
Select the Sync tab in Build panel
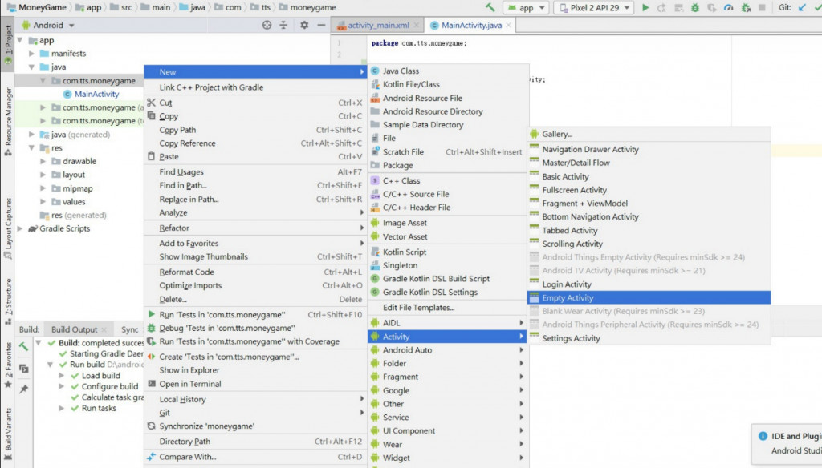coord(129,329)
